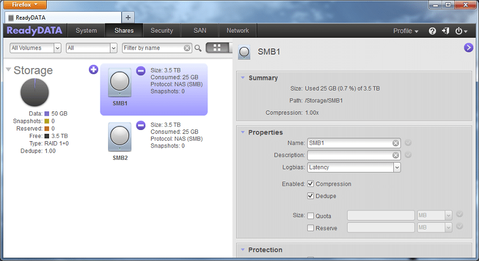Open the Quota MB unit dropdown
Image resolution: width=479 pixels, height=261 pixels.
tap(434, 215)
